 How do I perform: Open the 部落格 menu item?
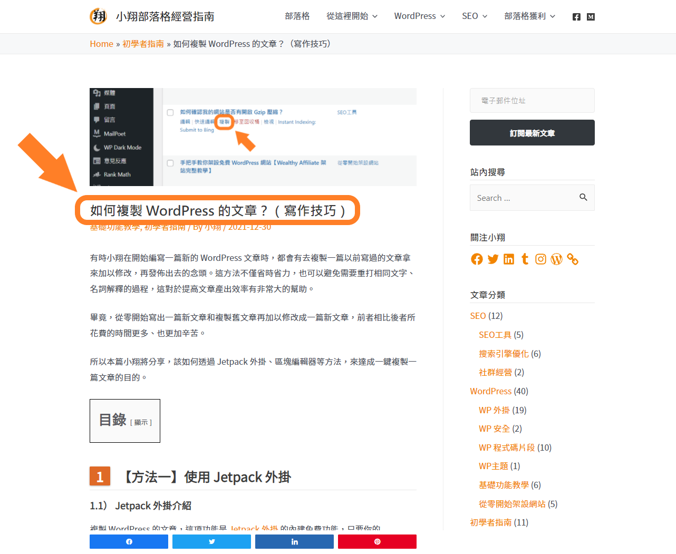point(297,16)
